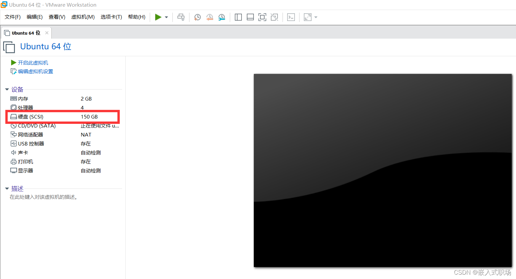Open the 编辑(E) menu
The height and width of the screenshot is (279, 516).
pos(35,17)
